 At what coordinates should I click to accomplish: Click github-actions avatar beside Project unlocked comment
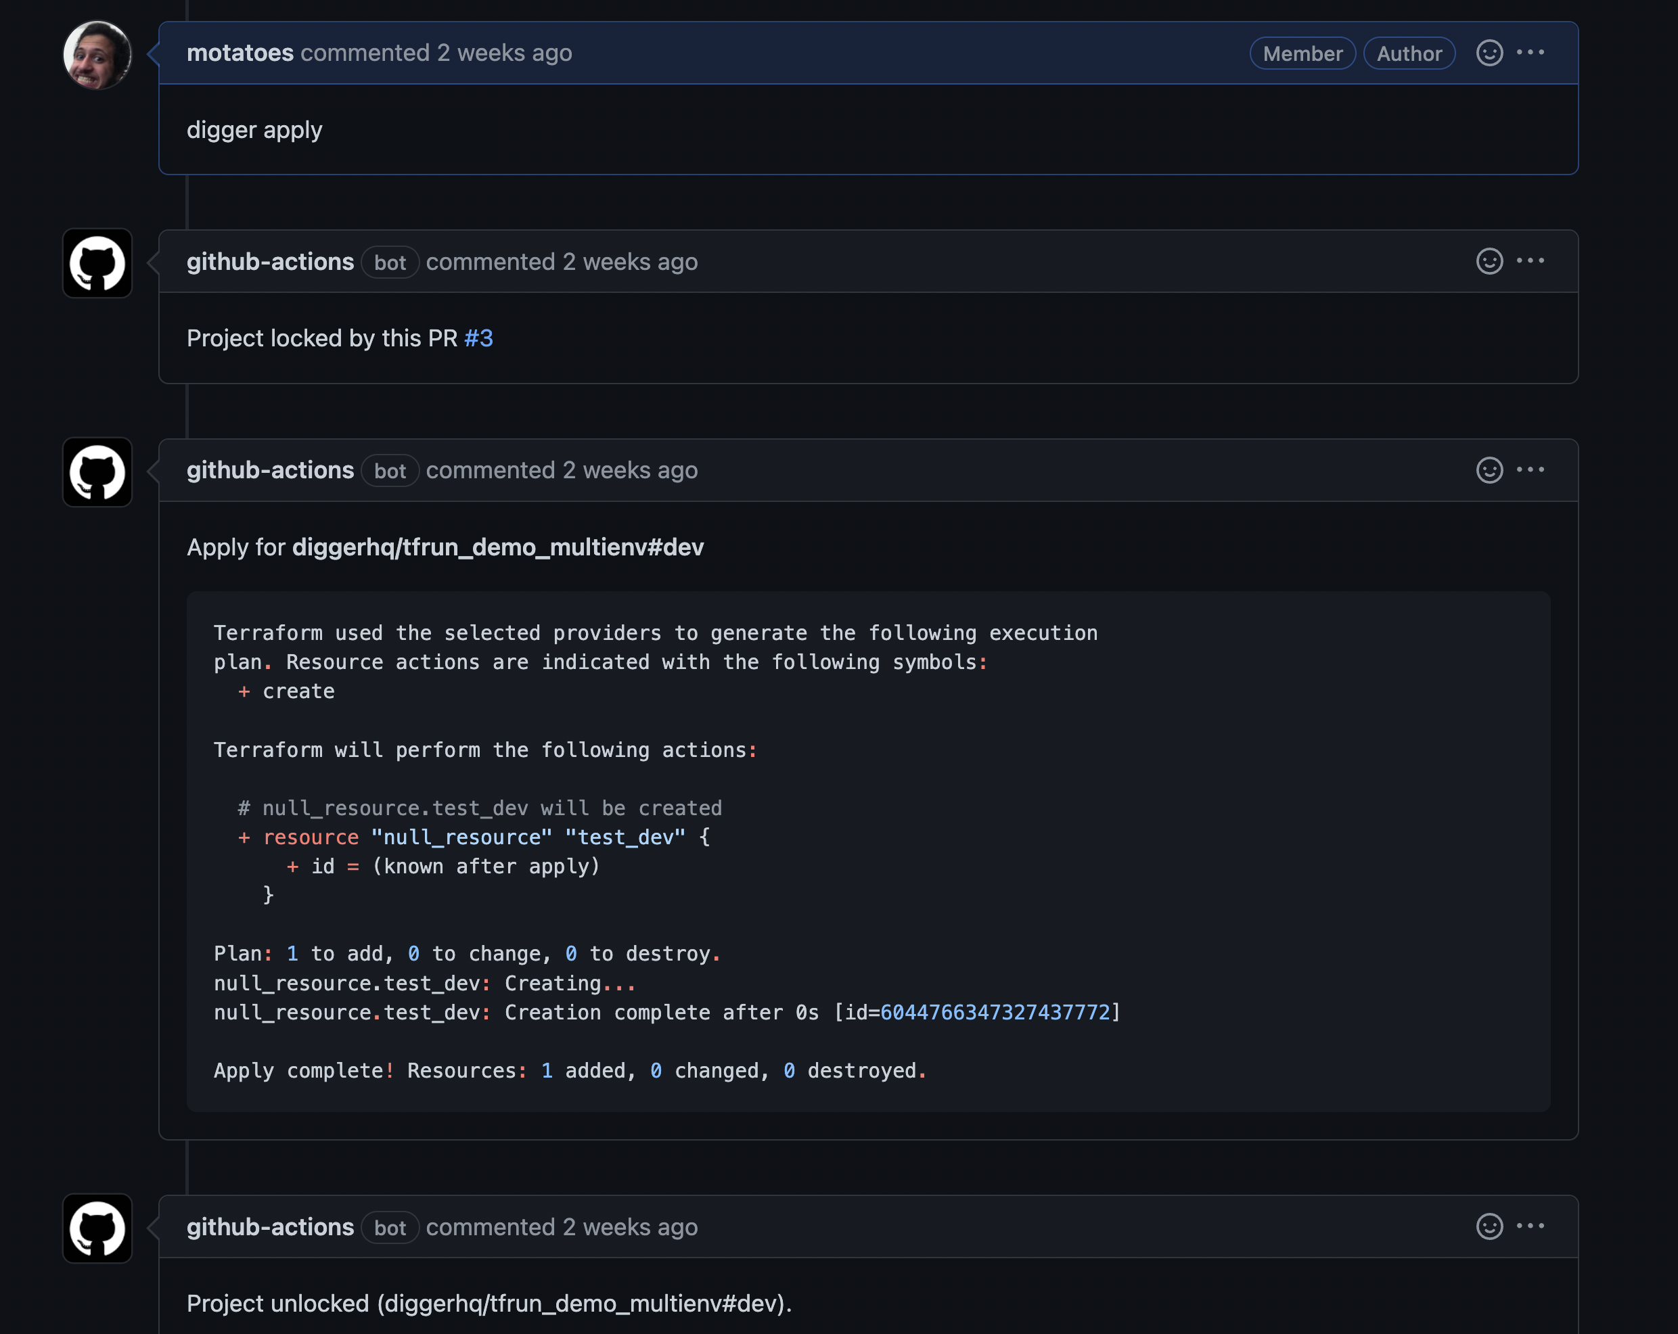(x=97, y=1229)
